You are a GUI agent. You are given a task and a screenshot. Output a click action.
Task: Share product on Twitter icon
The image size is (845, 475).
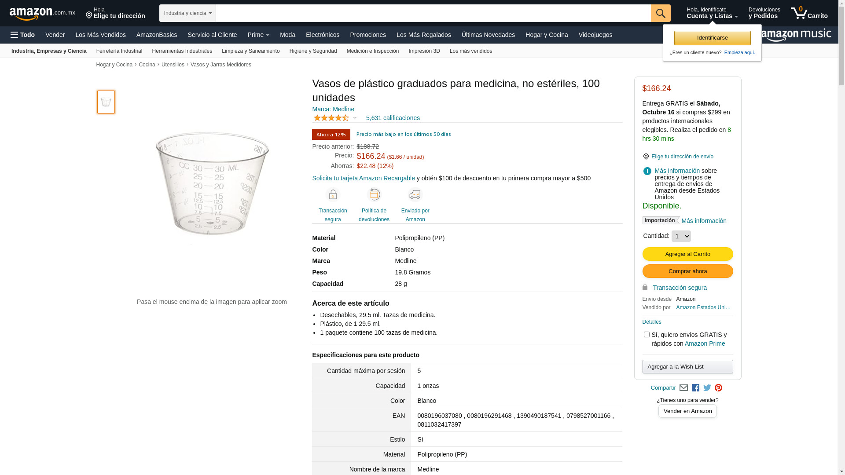pyautogui.click(x=707, y=388)
